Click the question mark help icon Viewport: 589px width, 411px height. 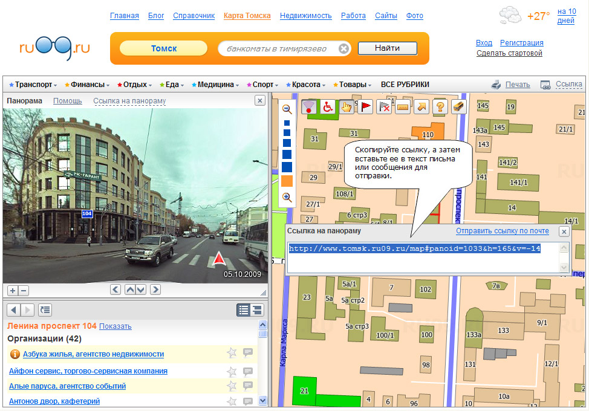440,107
